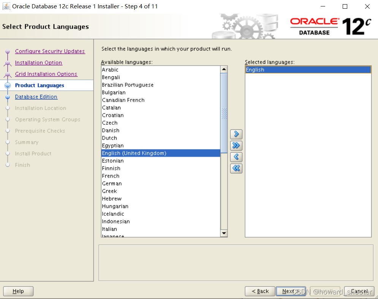Image resolution: width=378 pixels, height=299 pixels.
Task: Click the Next button
Action: coord(291,291)
